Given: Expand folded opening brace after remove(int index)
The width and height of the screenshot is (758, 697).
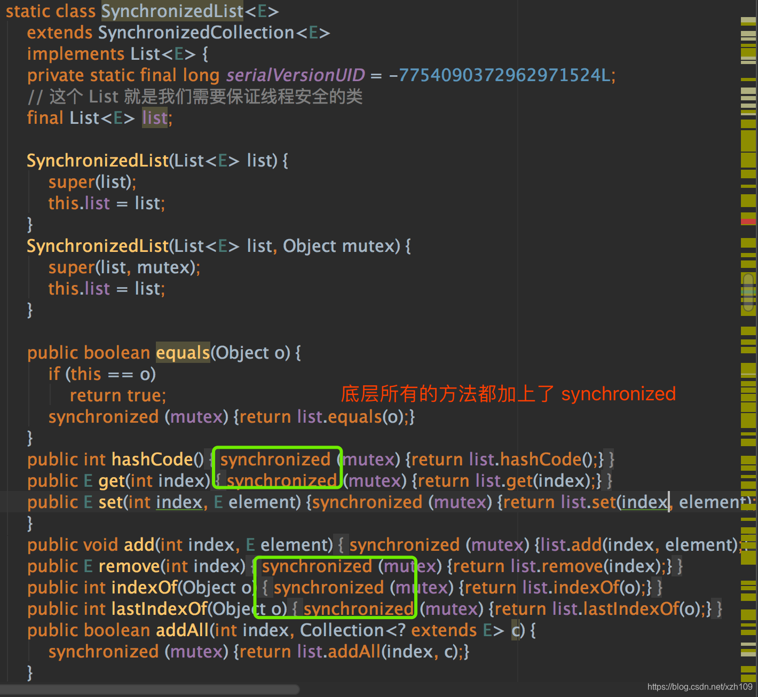Looking at the screenshot, I should click(x=253, y=566).
